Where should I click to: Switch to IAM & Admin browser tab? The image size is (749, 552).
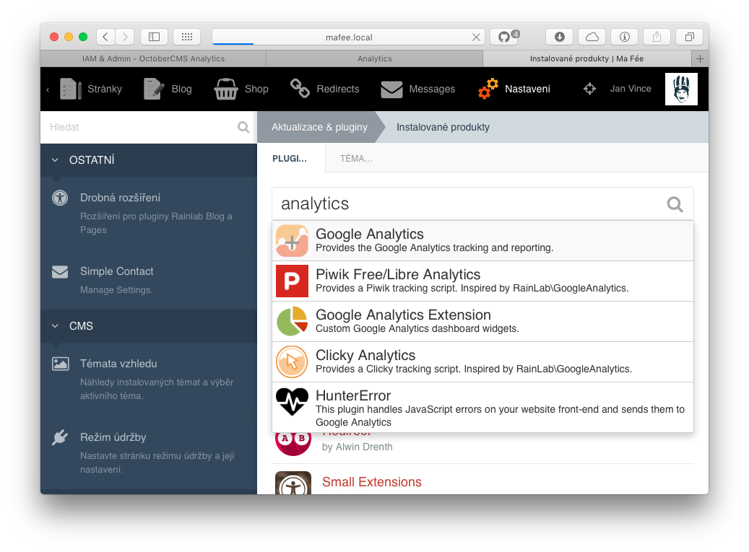[x=153, y=58]
